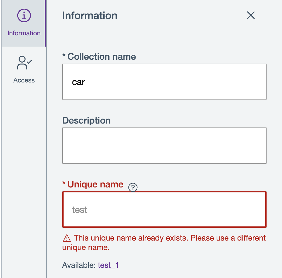Click the Collection name field label

pos(101,57)
